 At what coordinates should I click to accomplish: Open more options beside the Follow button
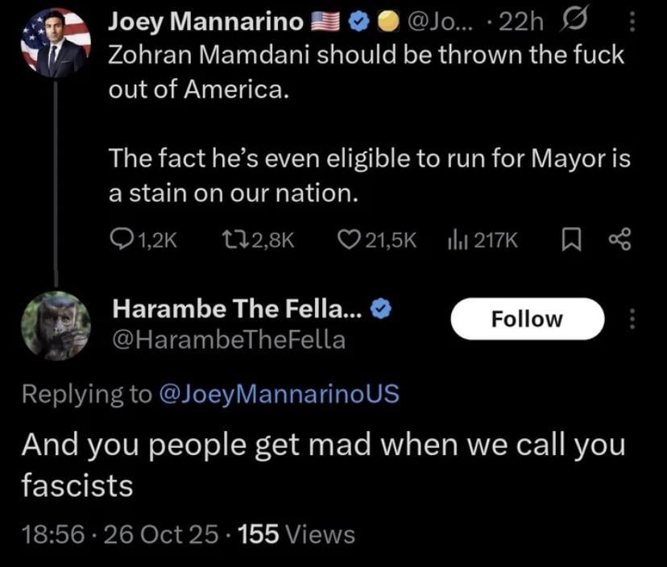click(x=632, y=320)
